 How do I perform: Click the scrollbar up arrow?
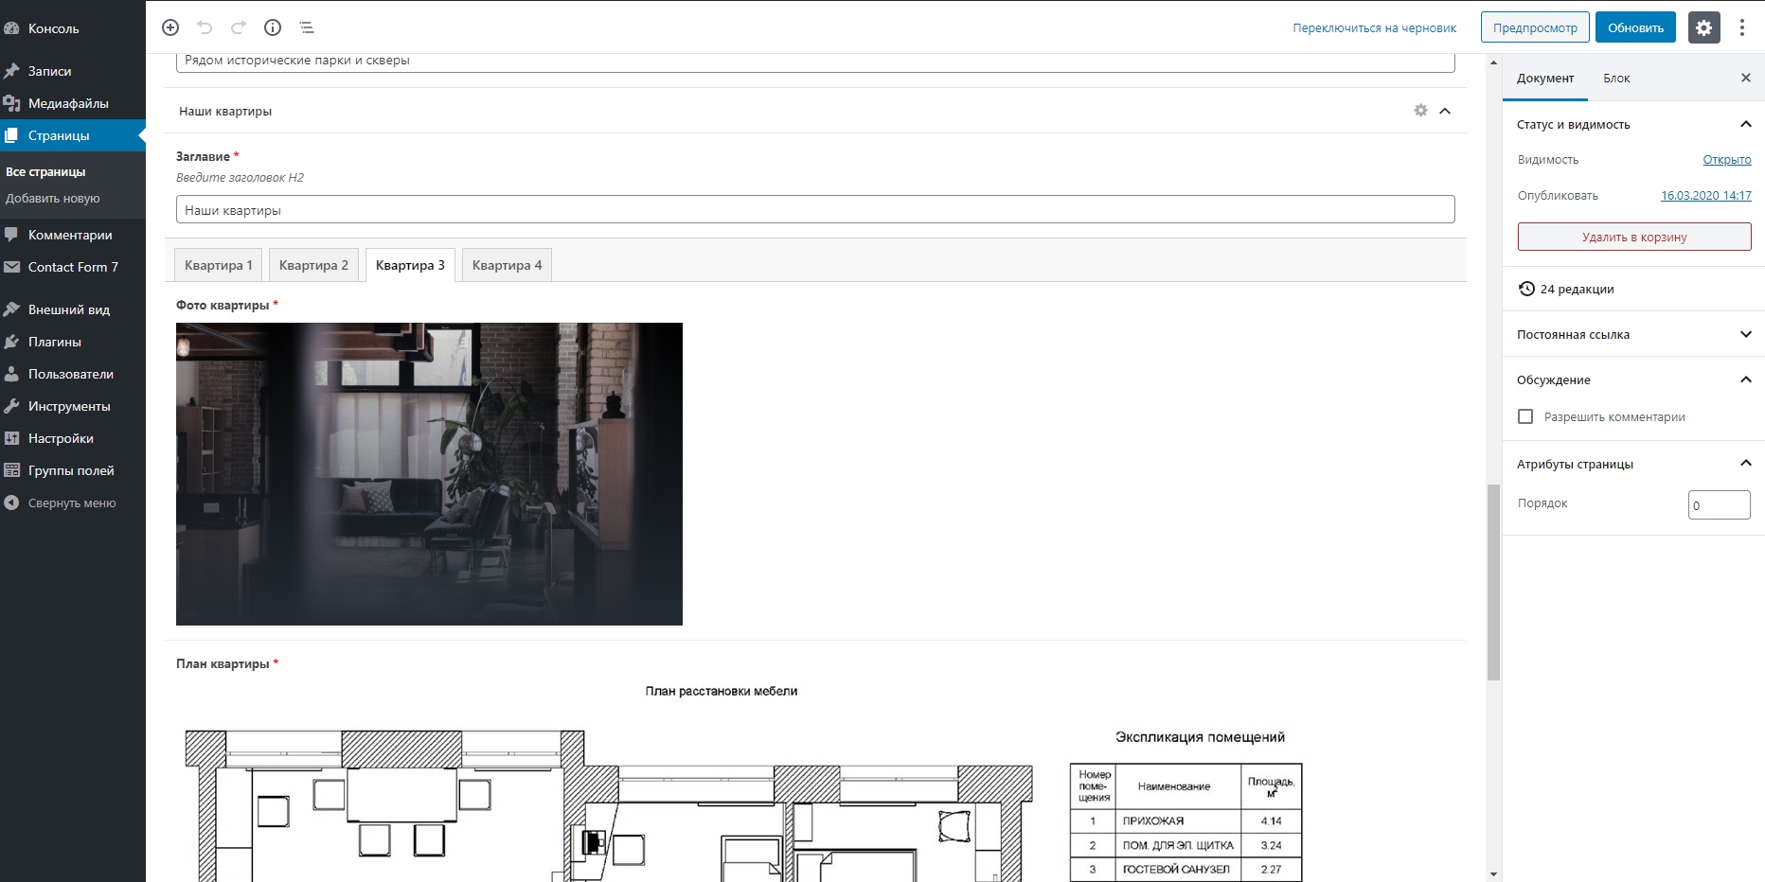tap(1493, 62)
